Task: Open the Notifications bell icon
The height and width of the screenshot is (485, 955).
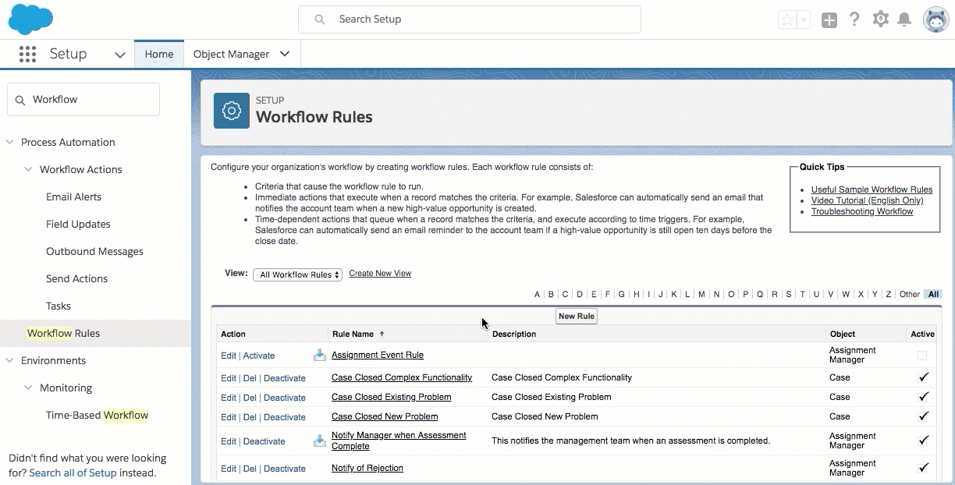Action: 904,19
